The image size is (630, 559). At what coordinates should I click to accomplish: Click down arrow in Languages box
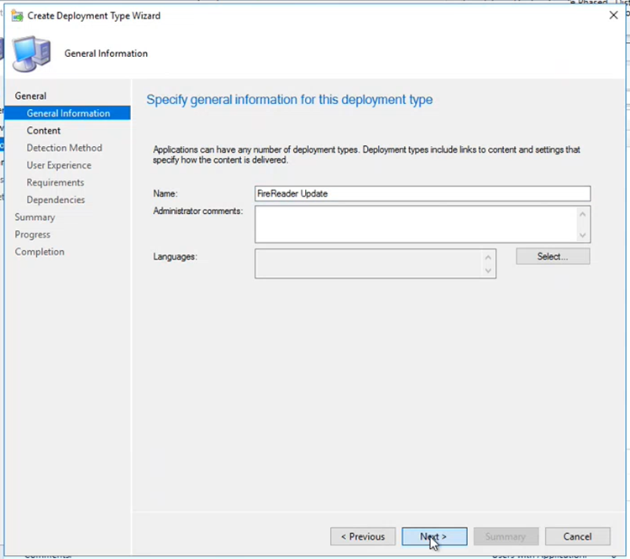tap(488, 270)
